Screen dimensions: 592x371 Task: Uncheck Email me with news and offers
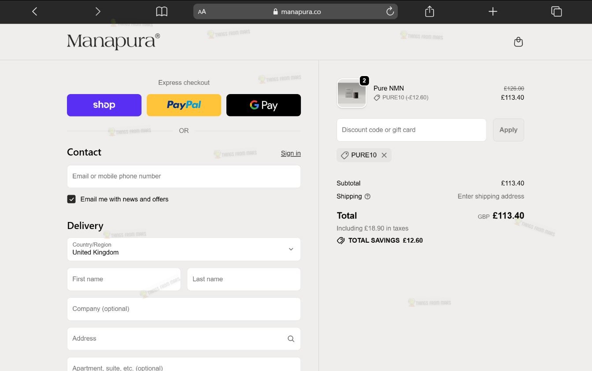71,199
